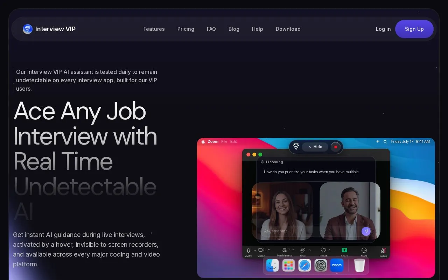Send the message with the purple arrow

click(366, 231)
